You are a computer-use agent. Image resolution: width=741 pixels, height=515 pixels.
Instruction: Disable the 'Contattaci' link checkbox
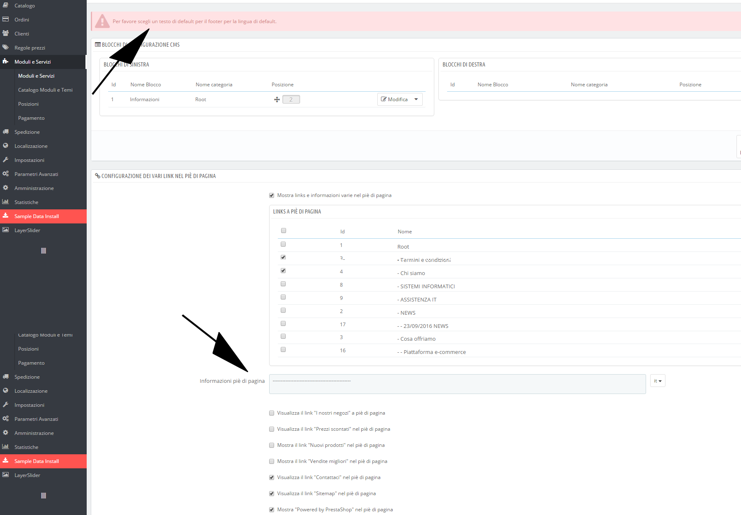coord(272,477)
